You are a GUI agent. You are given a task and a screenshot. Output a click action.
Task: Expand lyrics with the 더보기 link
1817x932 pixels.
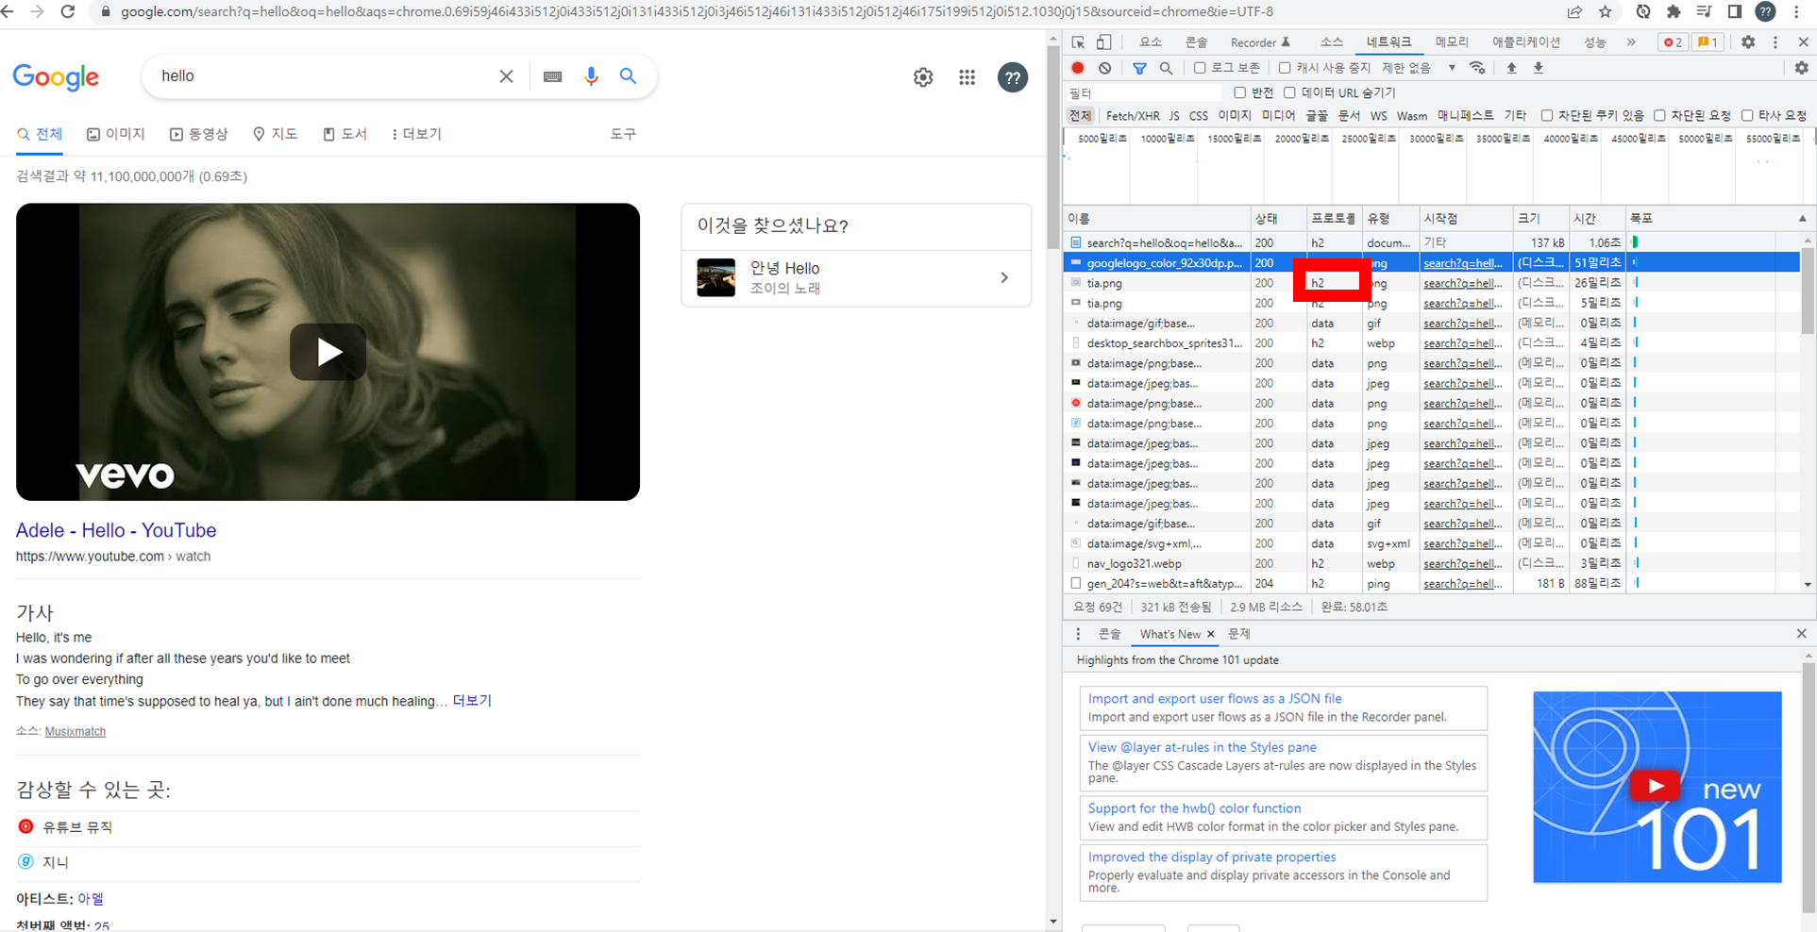(x=472, y=701)
